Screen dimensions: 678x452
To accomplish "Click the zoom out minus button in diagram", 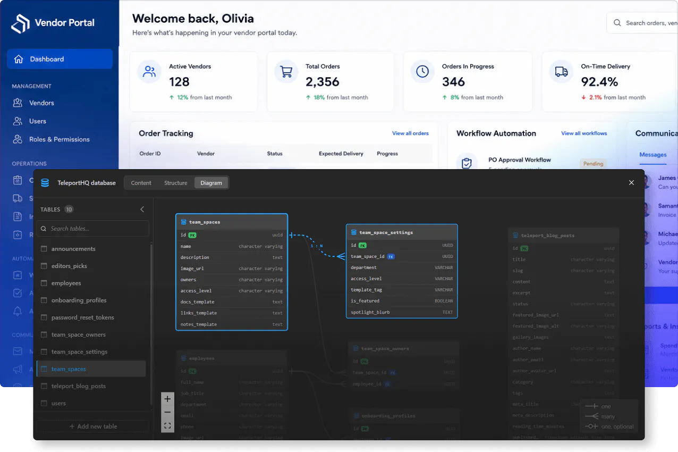I will click(x=167, y=412).
